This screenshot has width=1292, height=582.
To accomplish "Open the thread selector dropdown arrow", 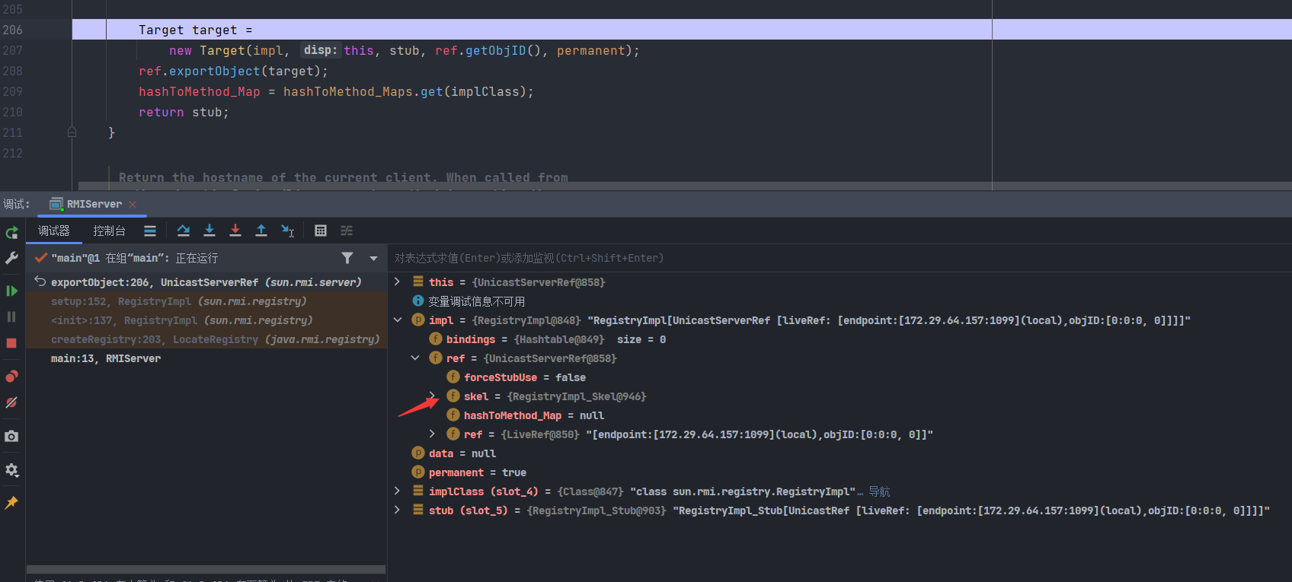I will point(373,259).
